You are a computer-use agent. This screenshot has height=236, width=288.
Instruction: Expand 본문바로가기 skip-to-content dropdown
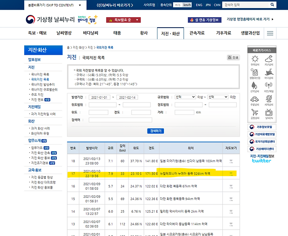(x=55, y=5)
